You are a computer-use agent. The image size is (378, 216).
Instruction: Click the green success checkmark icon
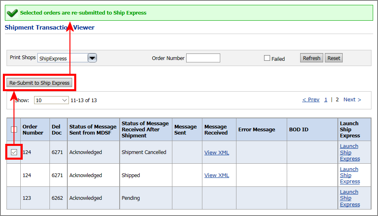[13, 13]
